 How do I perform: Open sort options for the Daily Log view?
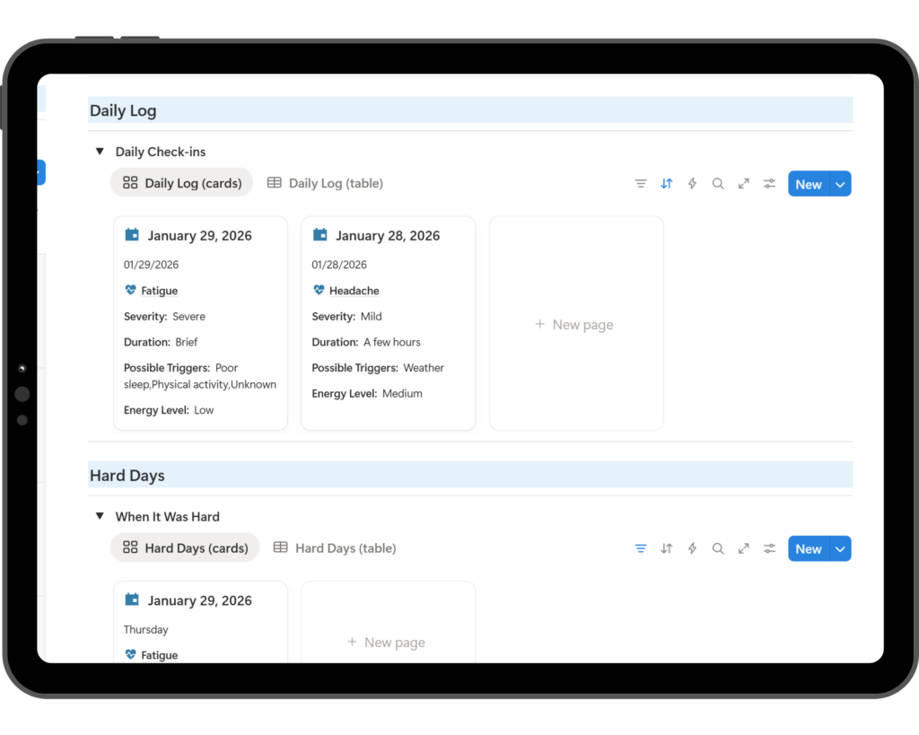pyautogui.click(x=667, y=183)
